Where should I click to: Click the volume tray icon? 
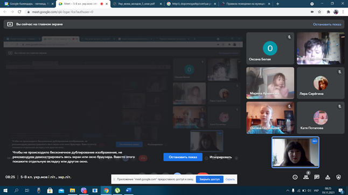click(x=309, y=191)
